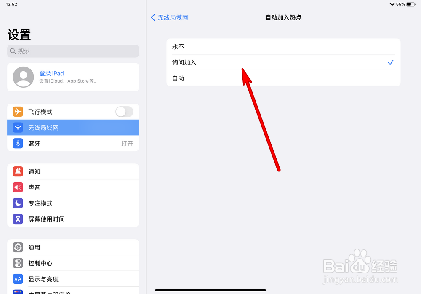The image size is (421, 294).
Task: Open the 通用 settings entry
Action: (x=73, y=247)
